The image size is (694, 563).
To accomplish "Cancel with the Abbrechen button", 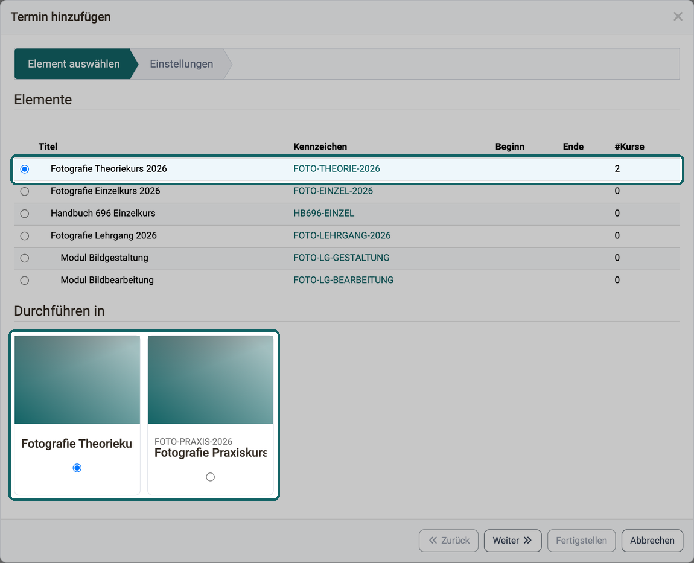I will coord(652,541).
